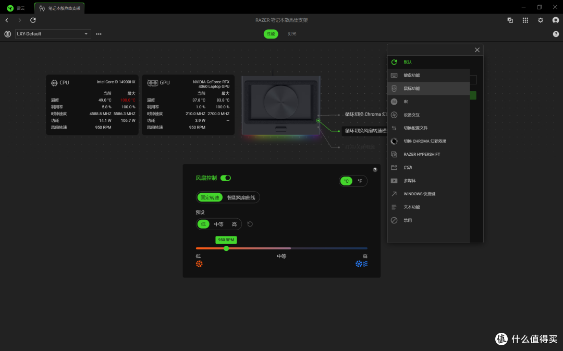Click the multi-window icon in the top bar

click(x=510, y=20)
